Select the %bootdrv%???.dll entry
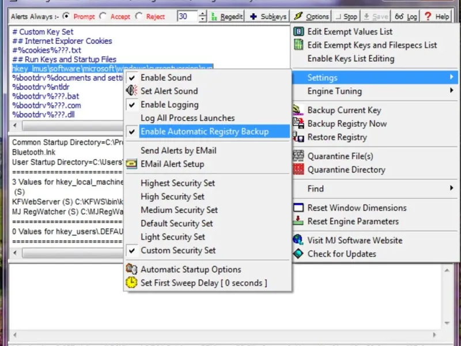The height and width of the screenshot is (346, 461). [x=43, y=114]
